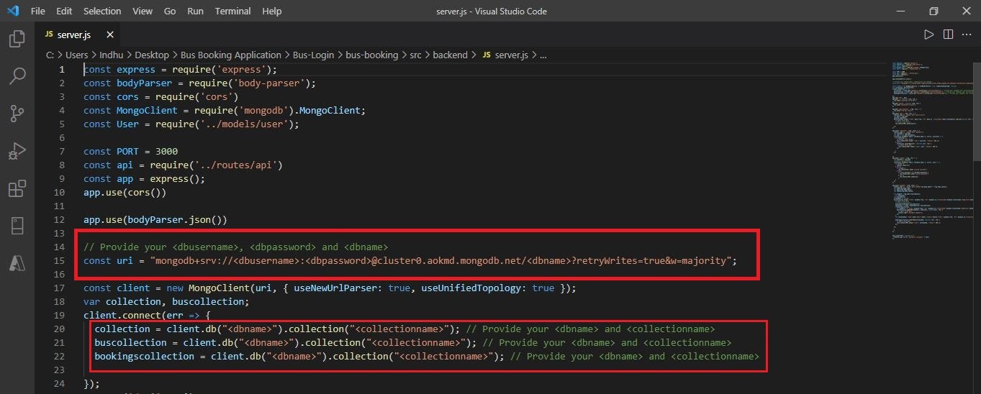Open the Selection menu
This screenshot has width=981, height=394.
pyautogui.click(x=102, y=11)
